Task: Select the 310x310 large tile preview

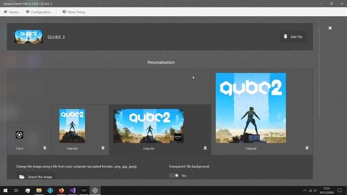Action: click(250, 108)
